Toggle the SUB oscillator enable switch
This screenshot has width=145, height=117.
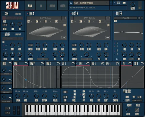[3, 14]
